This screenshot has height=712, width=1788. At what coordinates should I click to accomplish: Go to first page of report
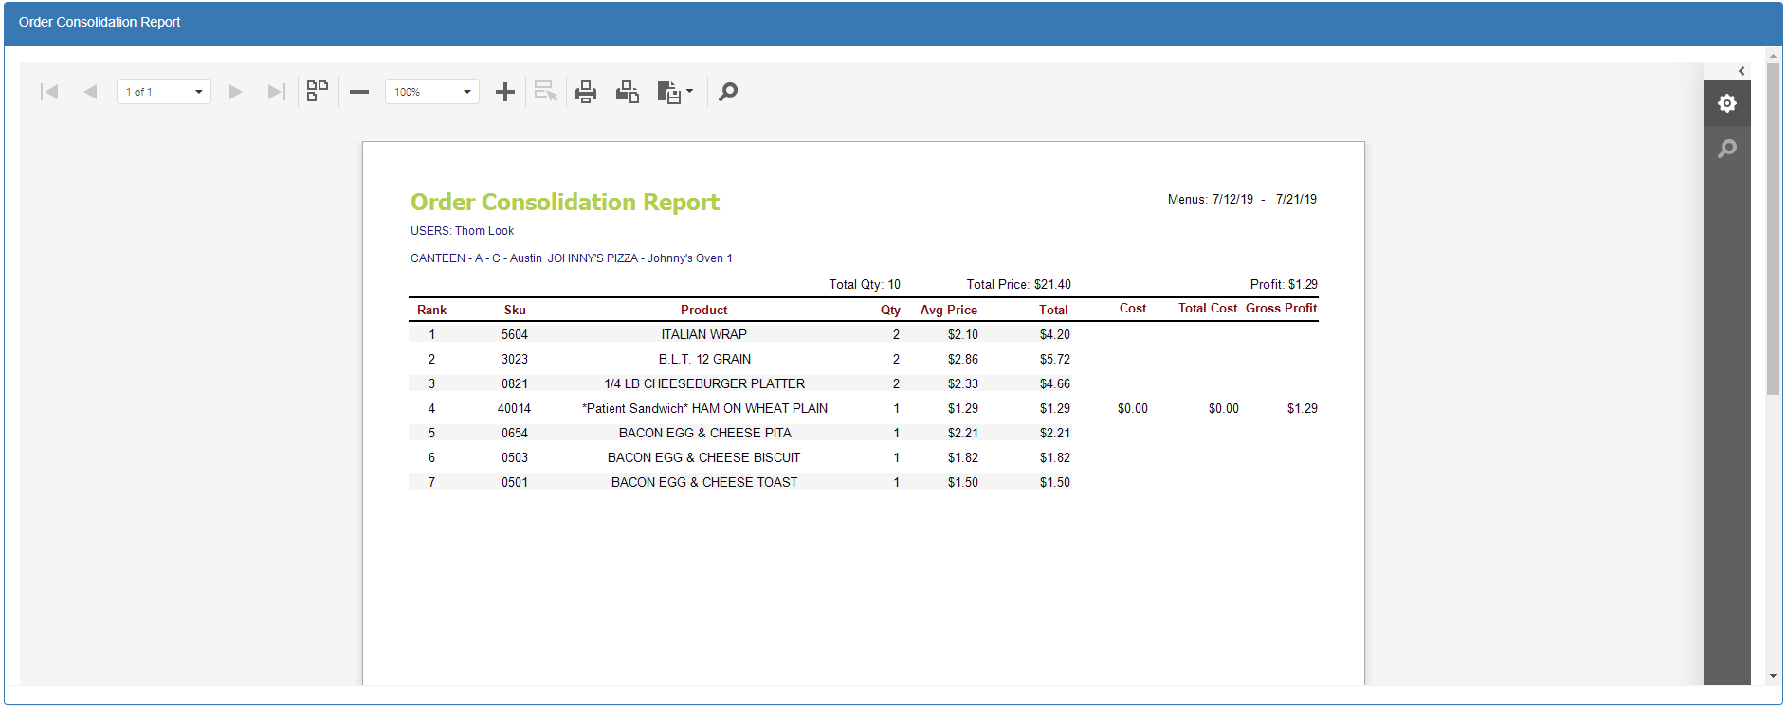click(49, 92)
